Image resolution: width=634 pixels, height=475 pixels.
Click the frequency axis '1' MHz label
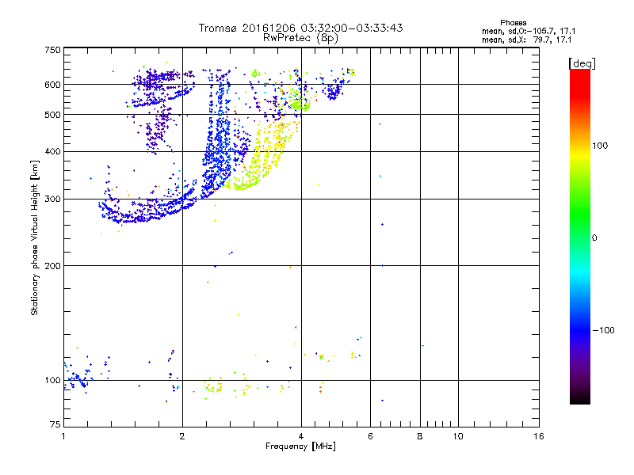click(x=63, y=436)
